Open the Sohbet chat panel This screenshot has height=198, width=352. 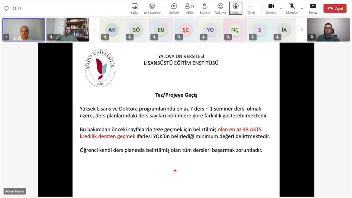[174, 8]
